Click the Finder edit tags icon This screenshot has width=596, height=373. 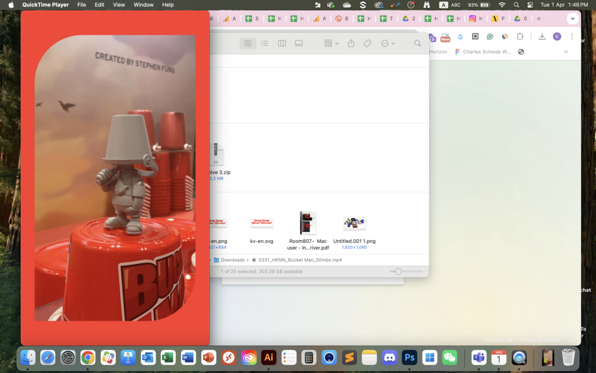(368, 43)
